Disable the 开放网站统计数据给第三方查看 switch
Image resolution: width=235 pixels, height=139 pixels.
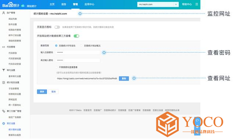coord(76,36)
